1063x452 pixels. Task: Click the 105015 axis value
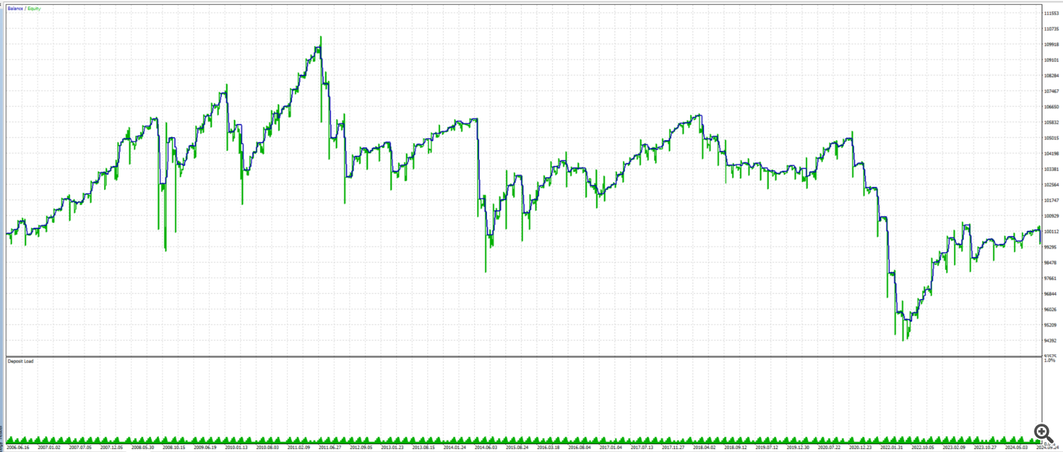click(x=1052, y=138)
